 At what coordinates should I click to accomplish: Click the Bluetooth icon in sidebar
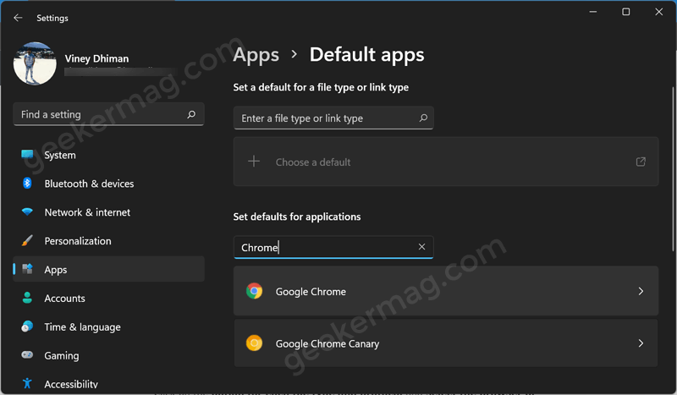pyautogui.click(x=27, y=183)
